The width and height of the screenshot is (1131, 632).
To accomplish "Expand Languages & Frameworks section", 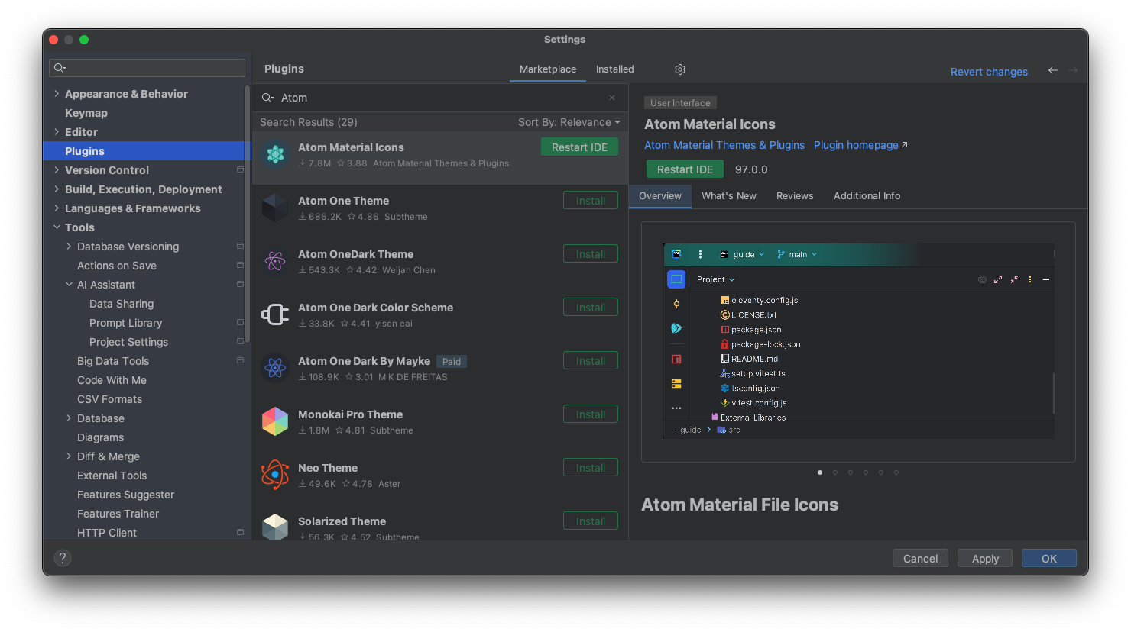I will coord(57,208).
